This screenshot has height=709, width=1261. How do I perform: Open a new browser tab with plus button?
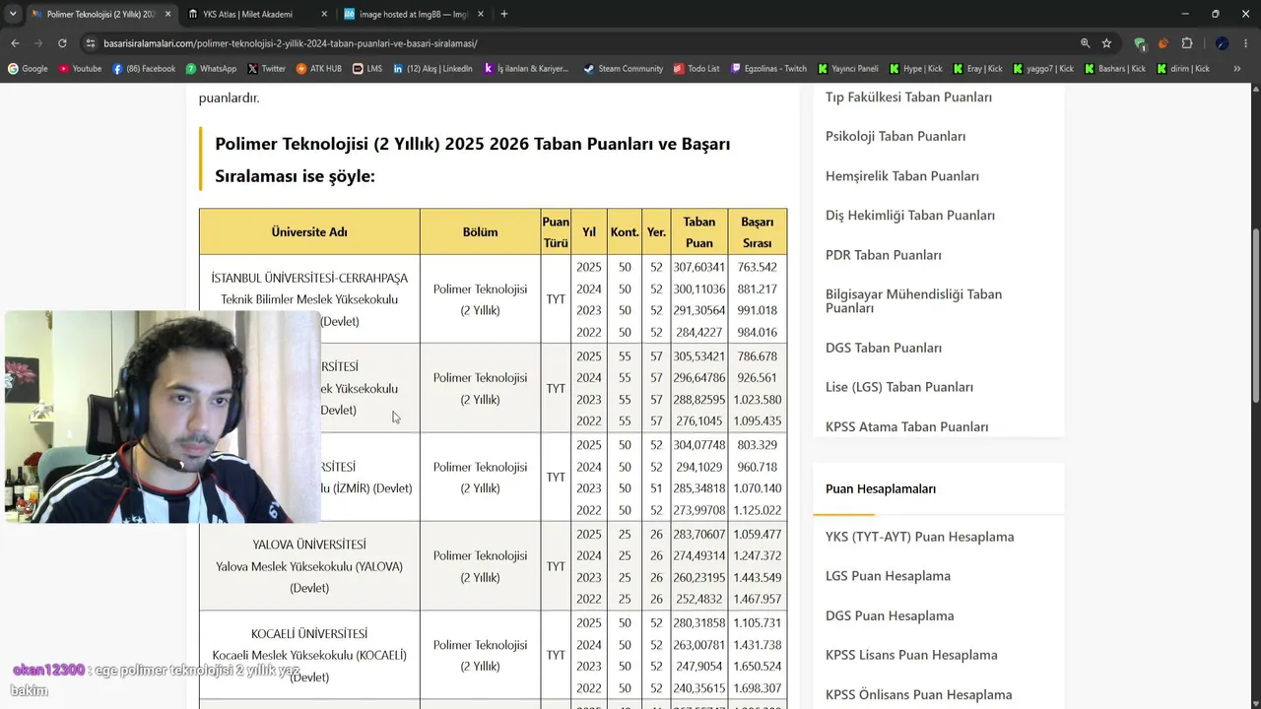504,14
